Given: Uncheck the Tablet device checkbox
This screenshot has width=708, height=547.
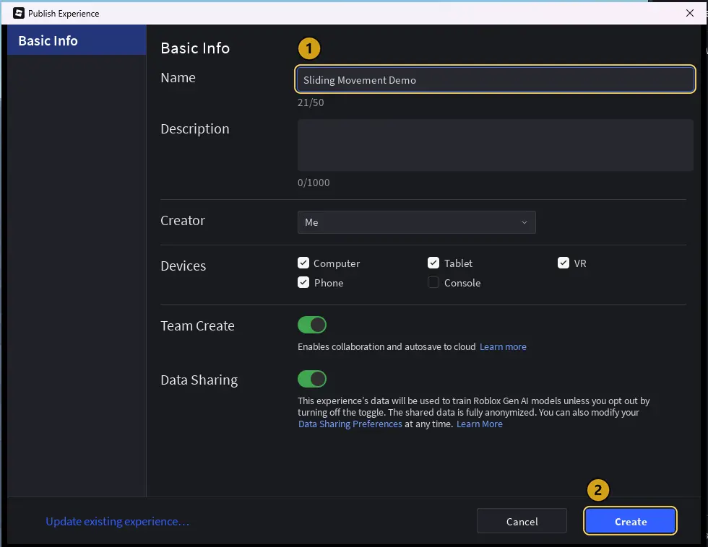Looking at the screenshot, I should (x=433, y=263).
